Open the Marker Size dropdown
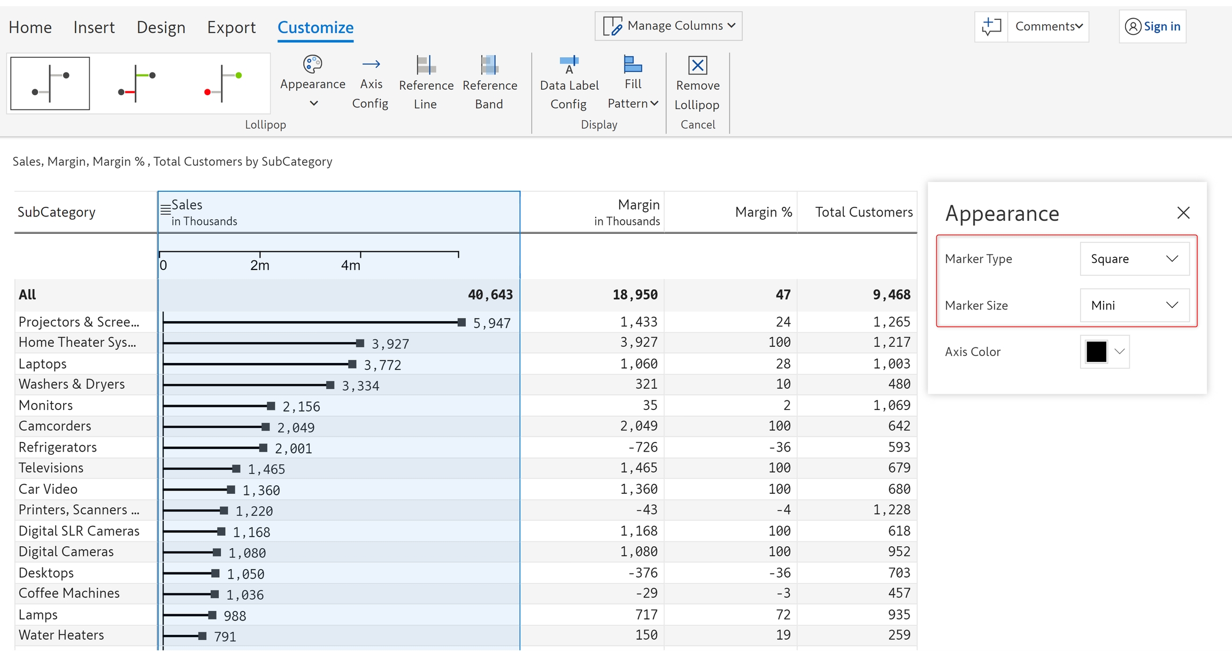 click(x=1134, y=305)
